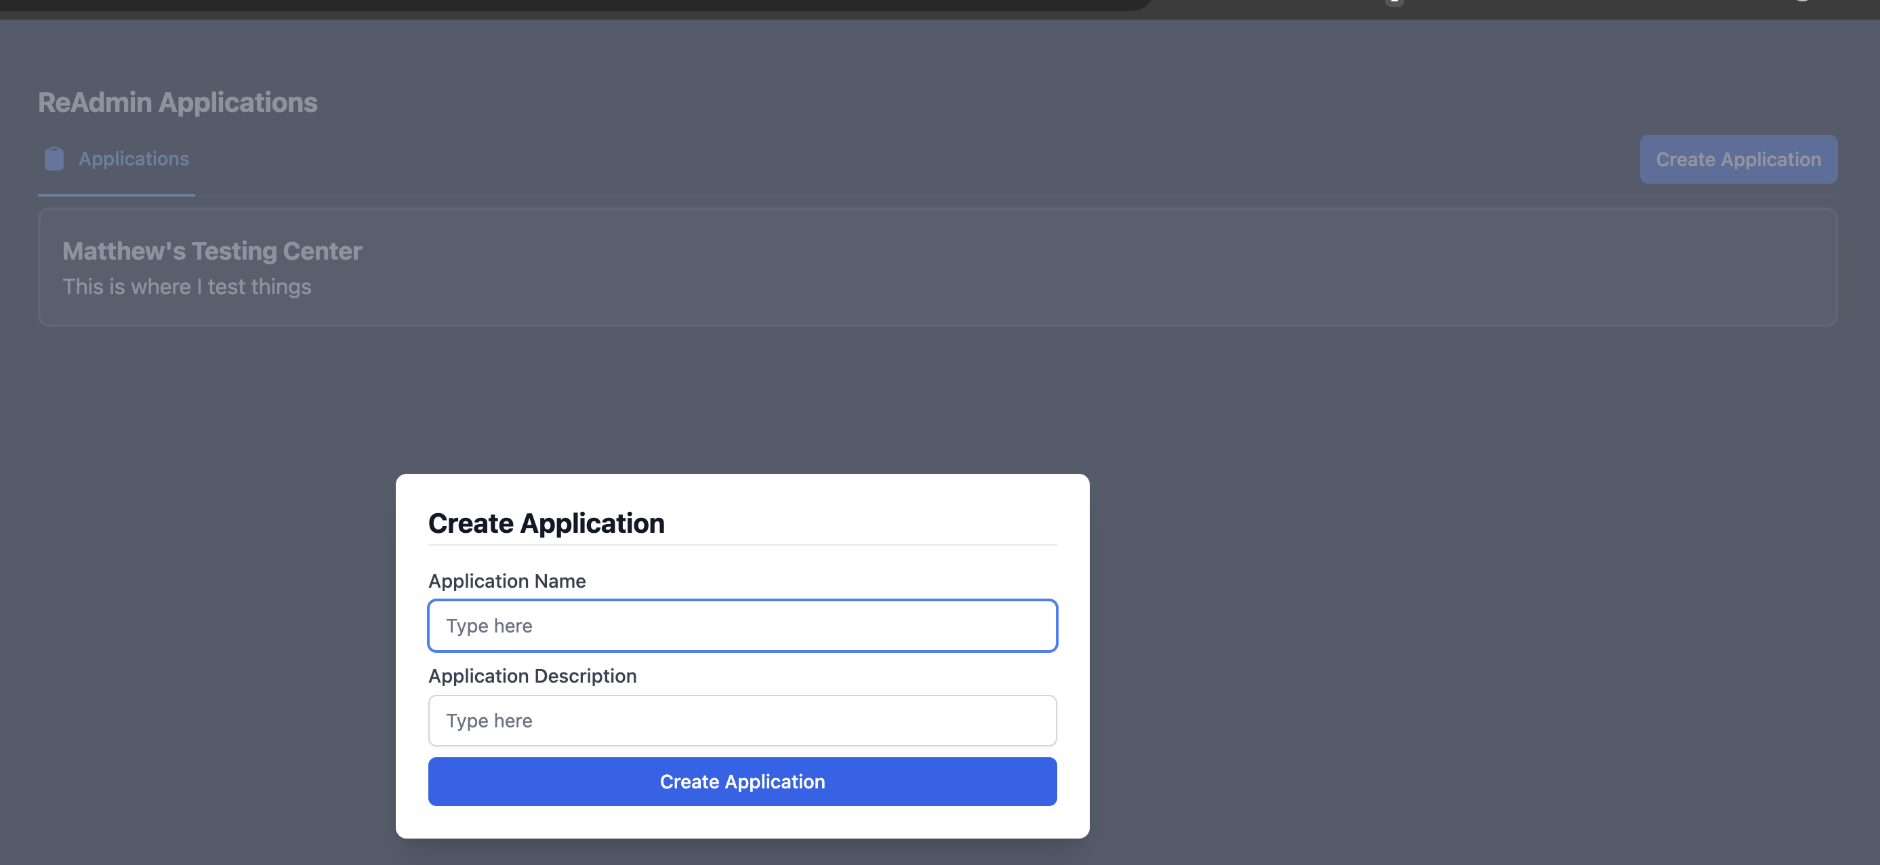Click the Application Name label text
This screenshot has width=1880, height=865.
coord(506,581)
